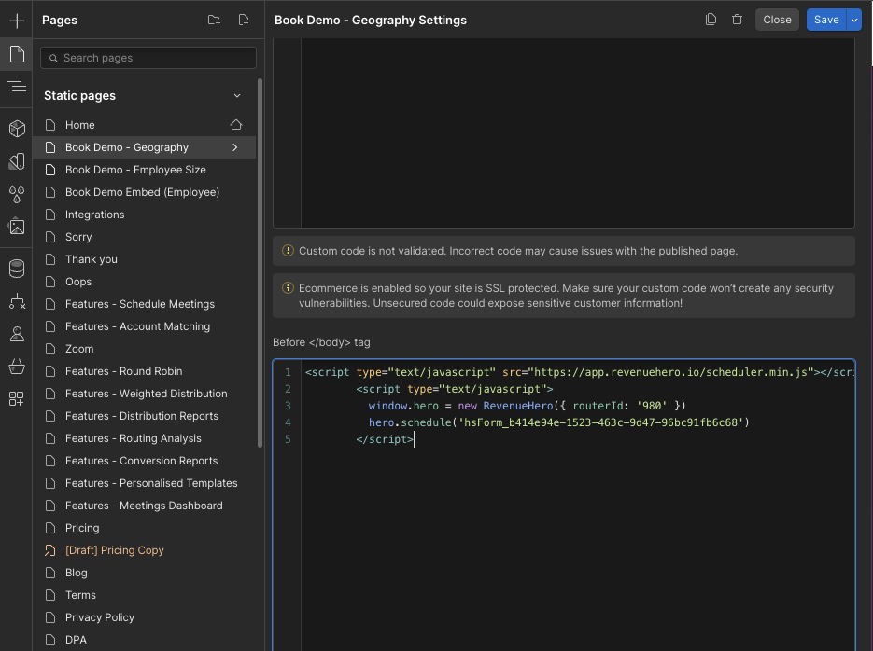Click the Search pages field
The image size is (873, 651).
148,58
